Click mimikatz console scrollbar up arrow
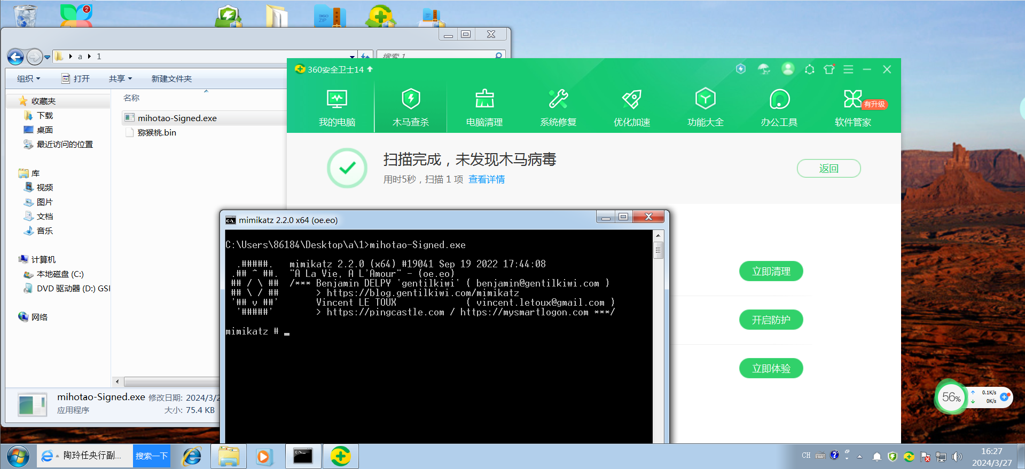The image size is (1025, 469). pos(658,235)
